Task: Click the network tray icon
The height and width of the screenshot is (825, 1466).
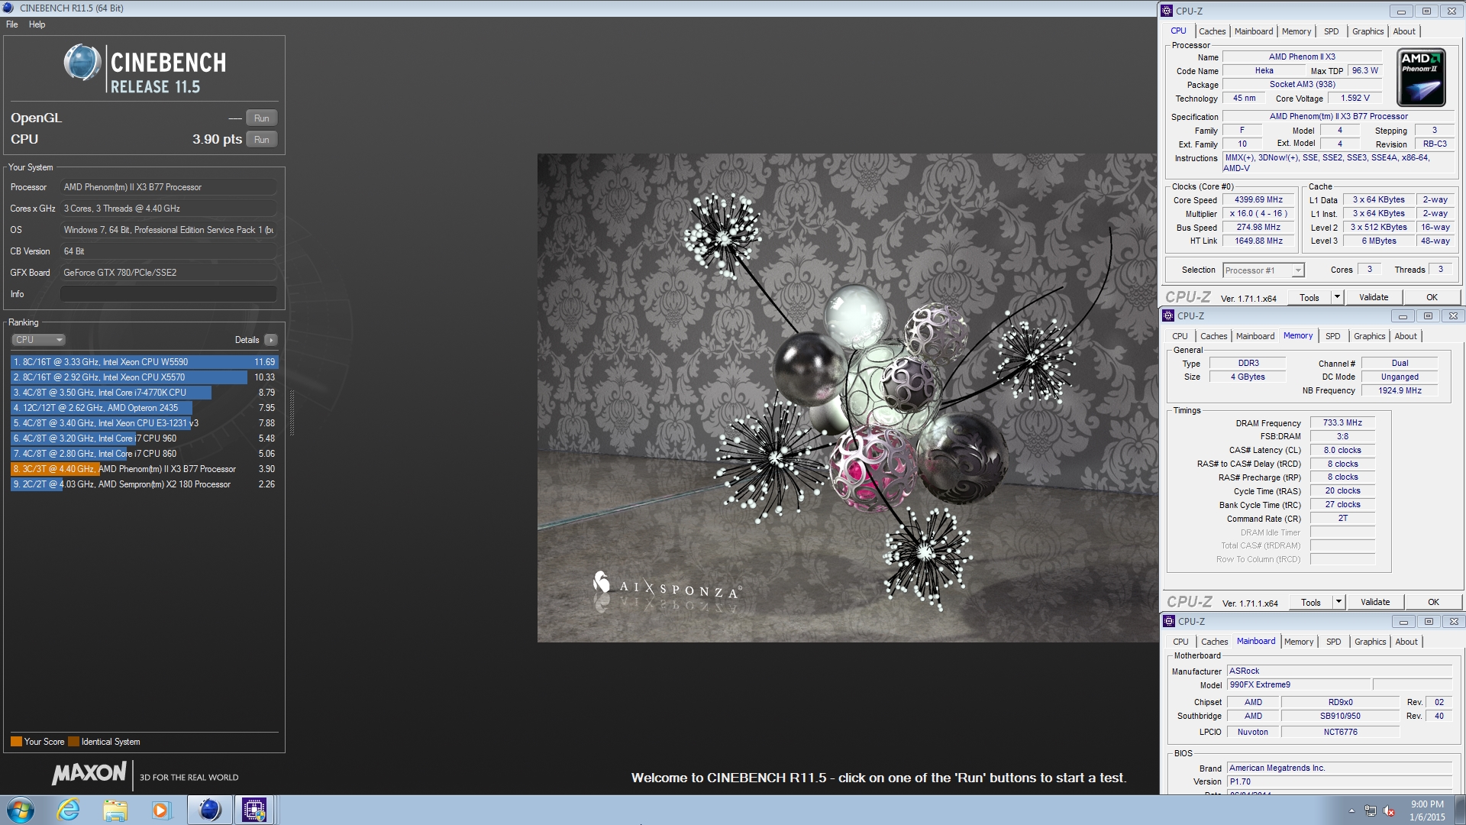Action: click(1371, 810)
